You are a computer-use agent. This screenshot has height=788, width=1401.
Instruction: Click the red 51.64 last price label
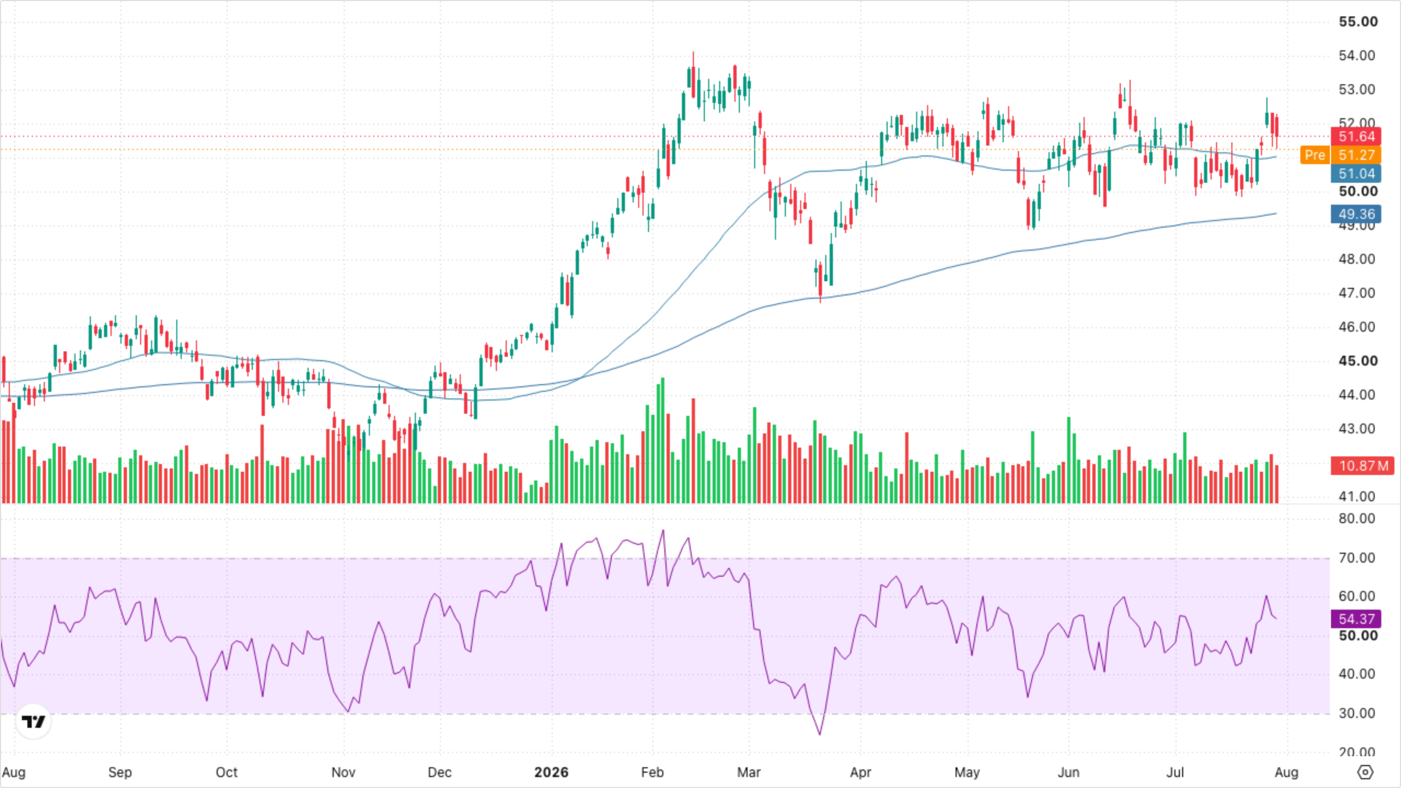[1356, 136]
